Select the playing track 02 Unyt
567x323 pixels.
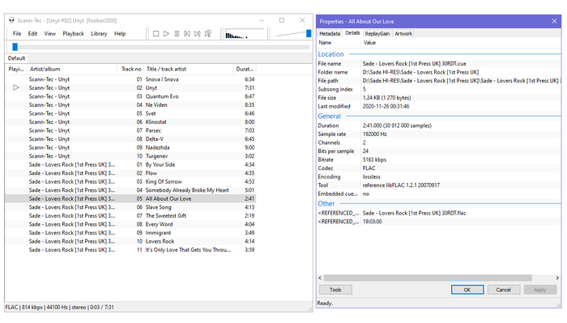[x=130, y=87]
